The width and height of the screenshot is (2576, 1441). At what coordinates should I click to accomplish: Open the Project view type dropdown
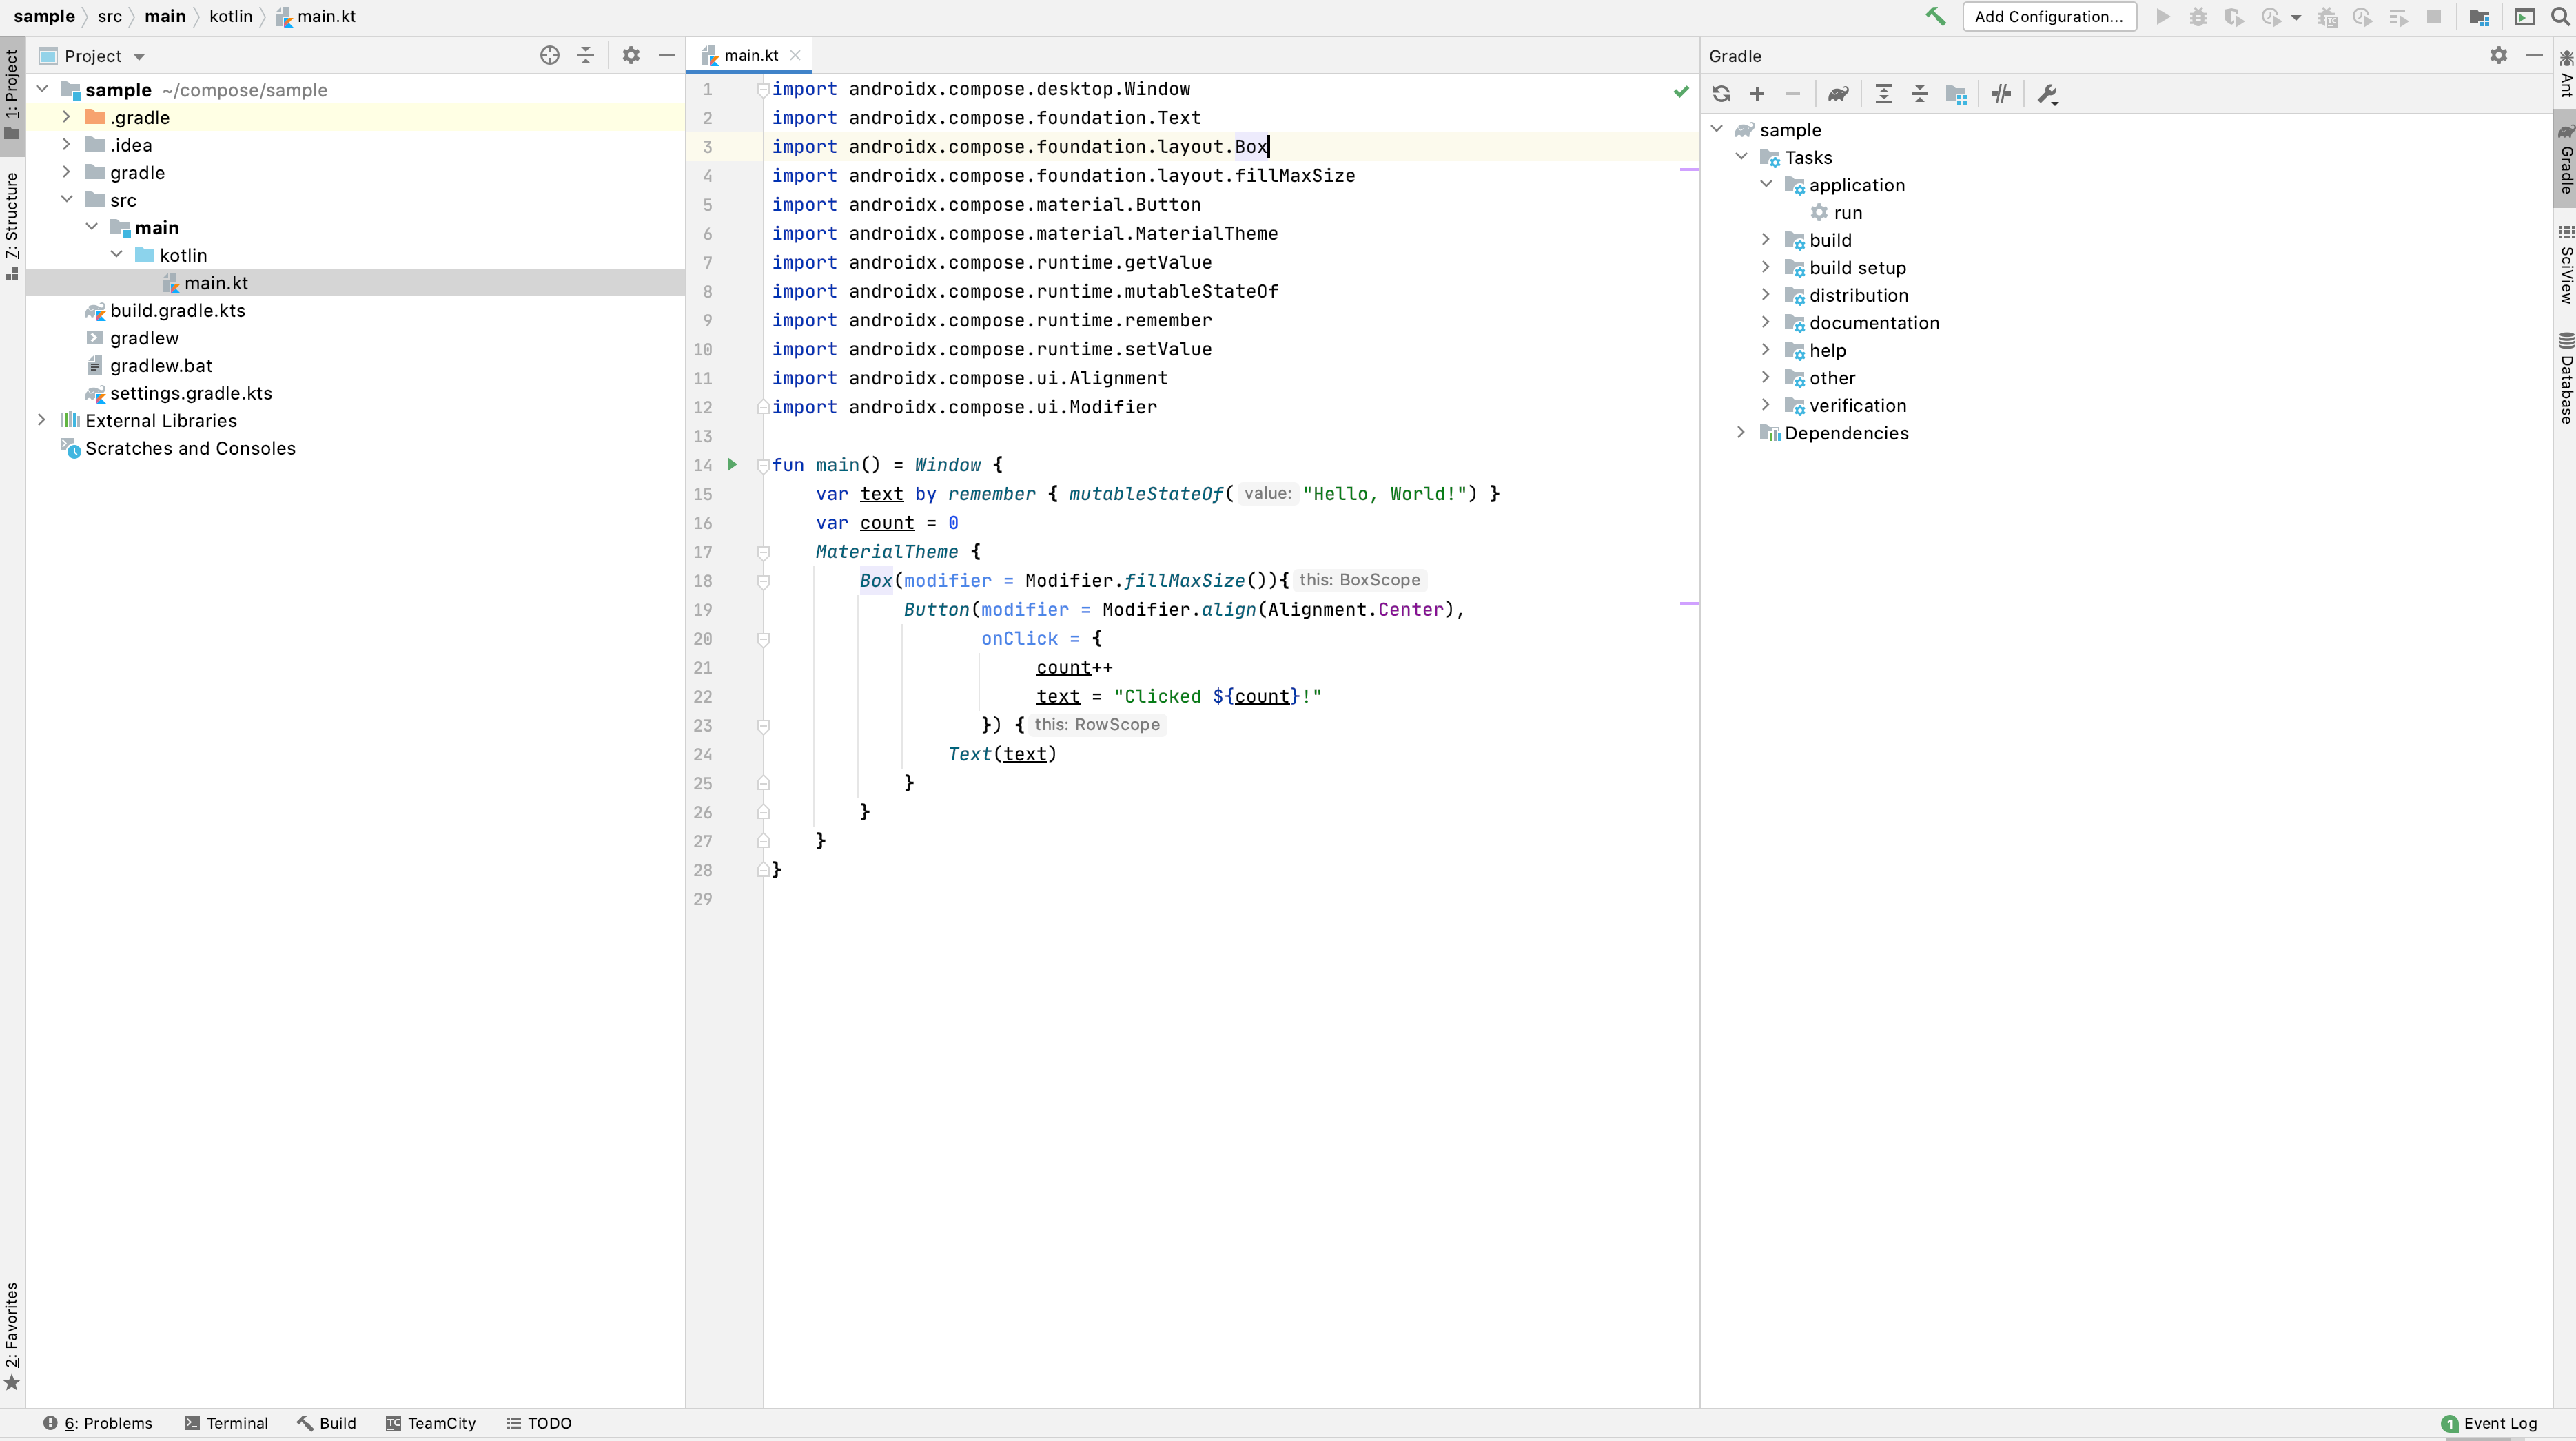point(139,57)
